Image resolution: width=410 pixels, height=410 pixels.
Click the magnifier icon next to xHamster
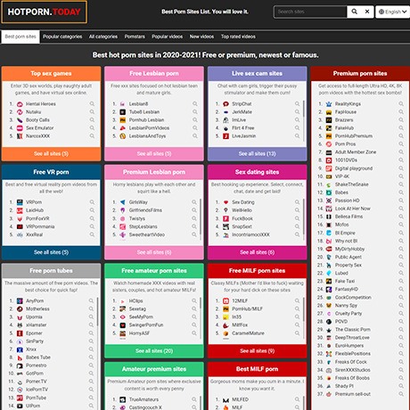pyautogui.click(x=91, y=324)
